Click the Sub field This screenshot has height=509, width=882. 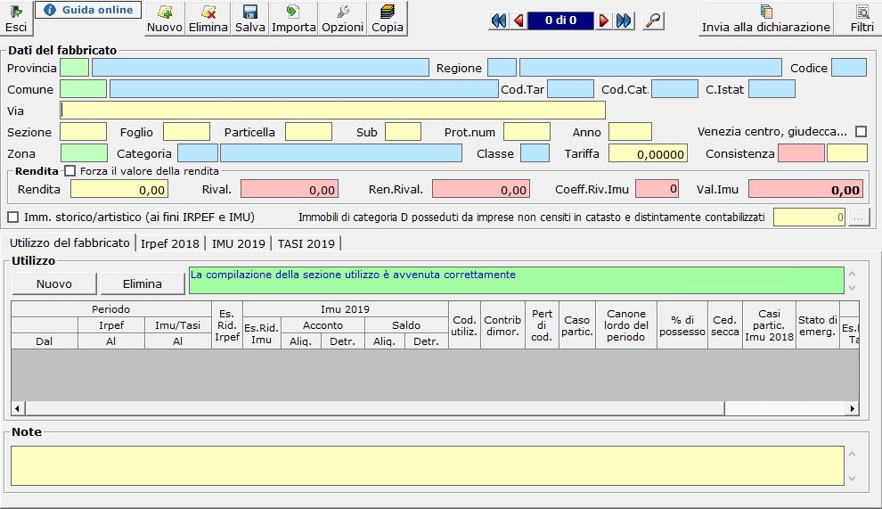click(x=403, y=132)
